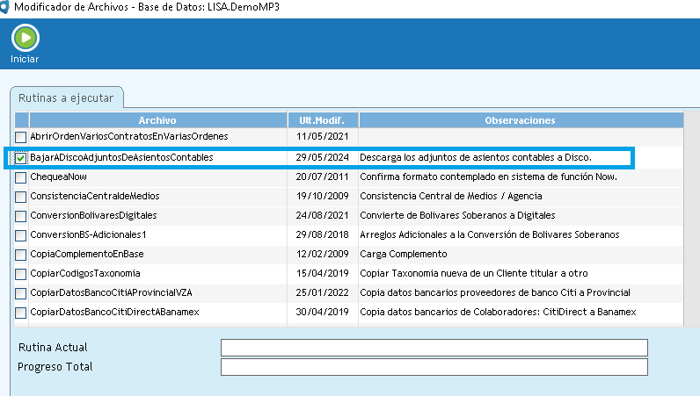The width and height of the screenshot is (700, 396).
Task: Select the CopiarDatosBancoCitiDirectABanamex checkbox
Action: pos(21,313)
